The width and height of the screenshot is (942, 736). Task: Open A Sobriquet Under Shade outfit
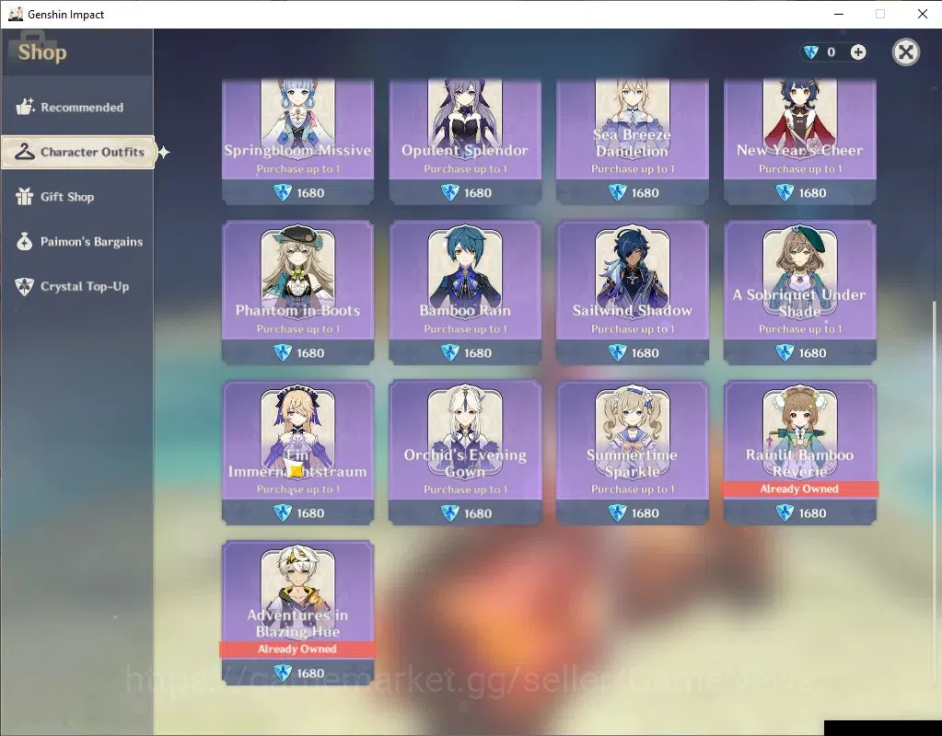click(x=799, y=293)
